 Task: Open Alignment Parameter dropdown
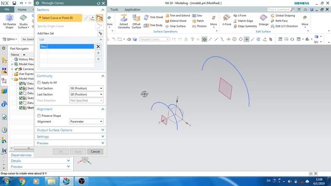coord(86,122)
